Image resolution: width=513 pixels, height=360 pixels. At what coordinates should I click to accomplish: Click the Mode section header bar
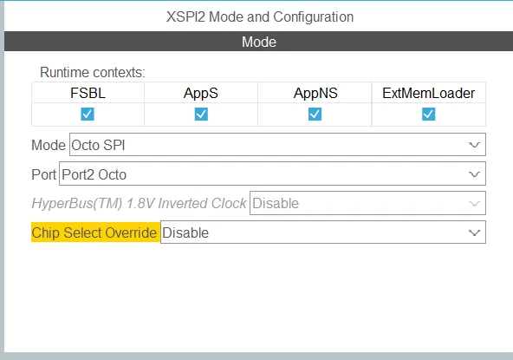[258, 42]
